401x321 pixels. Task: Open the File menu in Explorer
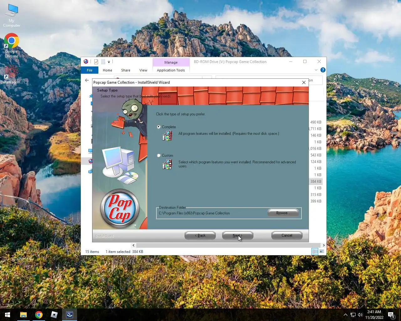click(90, 70)
